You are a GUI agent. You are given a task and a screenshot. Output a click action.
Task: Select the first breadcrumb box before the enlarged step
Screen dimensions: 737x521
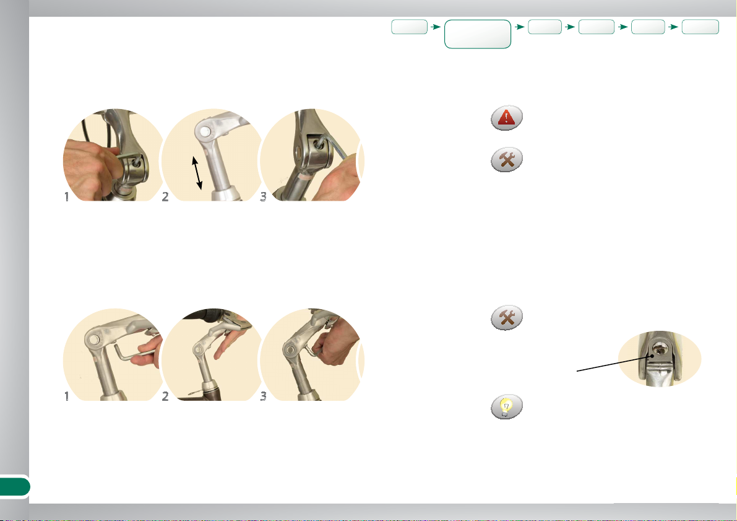(410, 27)
